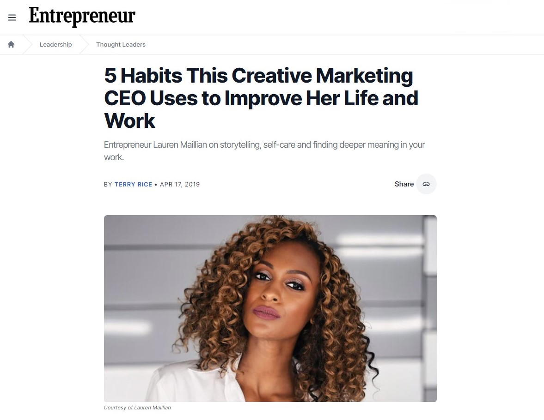Click the Courtesy of Lauren Maillian caption
This screenshot has width=544, height=420.
pos(137,408)
